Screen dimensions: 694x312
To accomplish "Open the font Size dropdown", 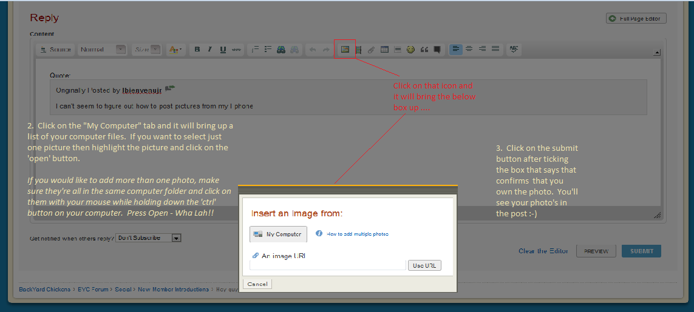I will [147, 50].
